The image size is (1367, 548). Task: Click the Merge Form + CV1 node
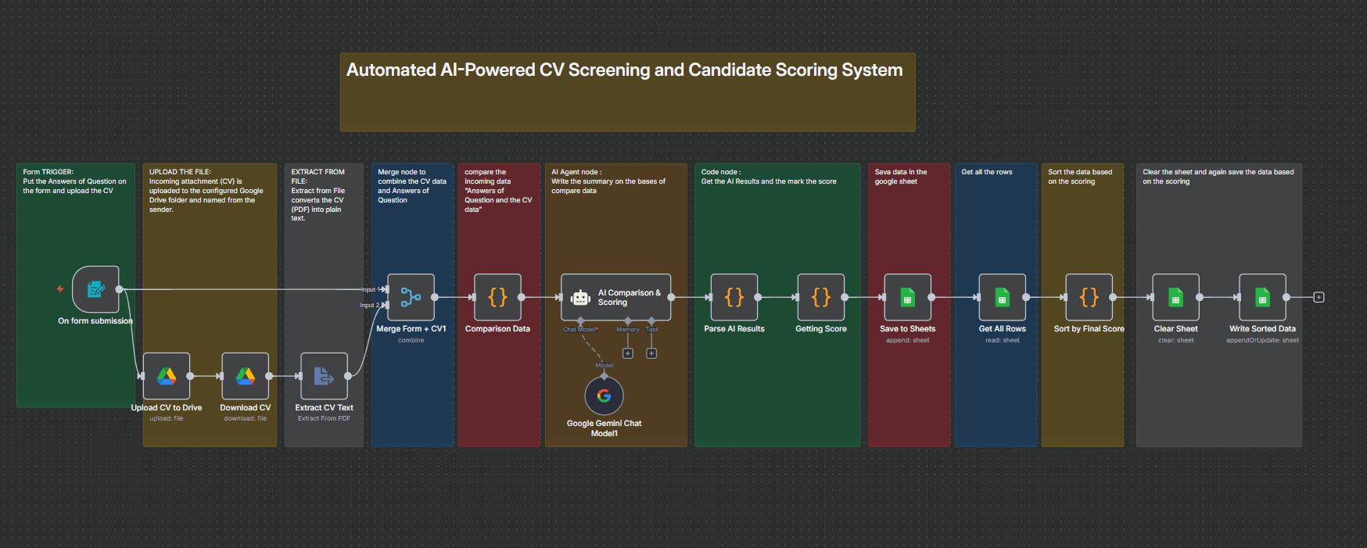[411, 297]
